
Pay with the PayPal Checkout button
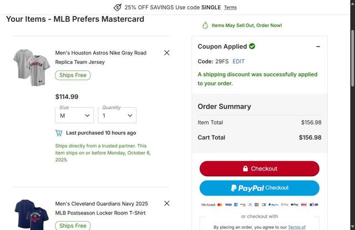click(x=260, y=188)
